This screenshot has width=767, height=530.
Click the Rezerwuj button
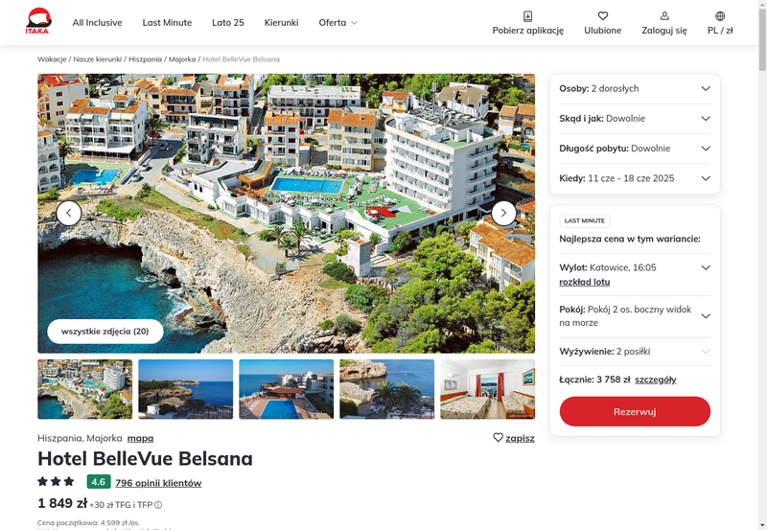(635, 412)
